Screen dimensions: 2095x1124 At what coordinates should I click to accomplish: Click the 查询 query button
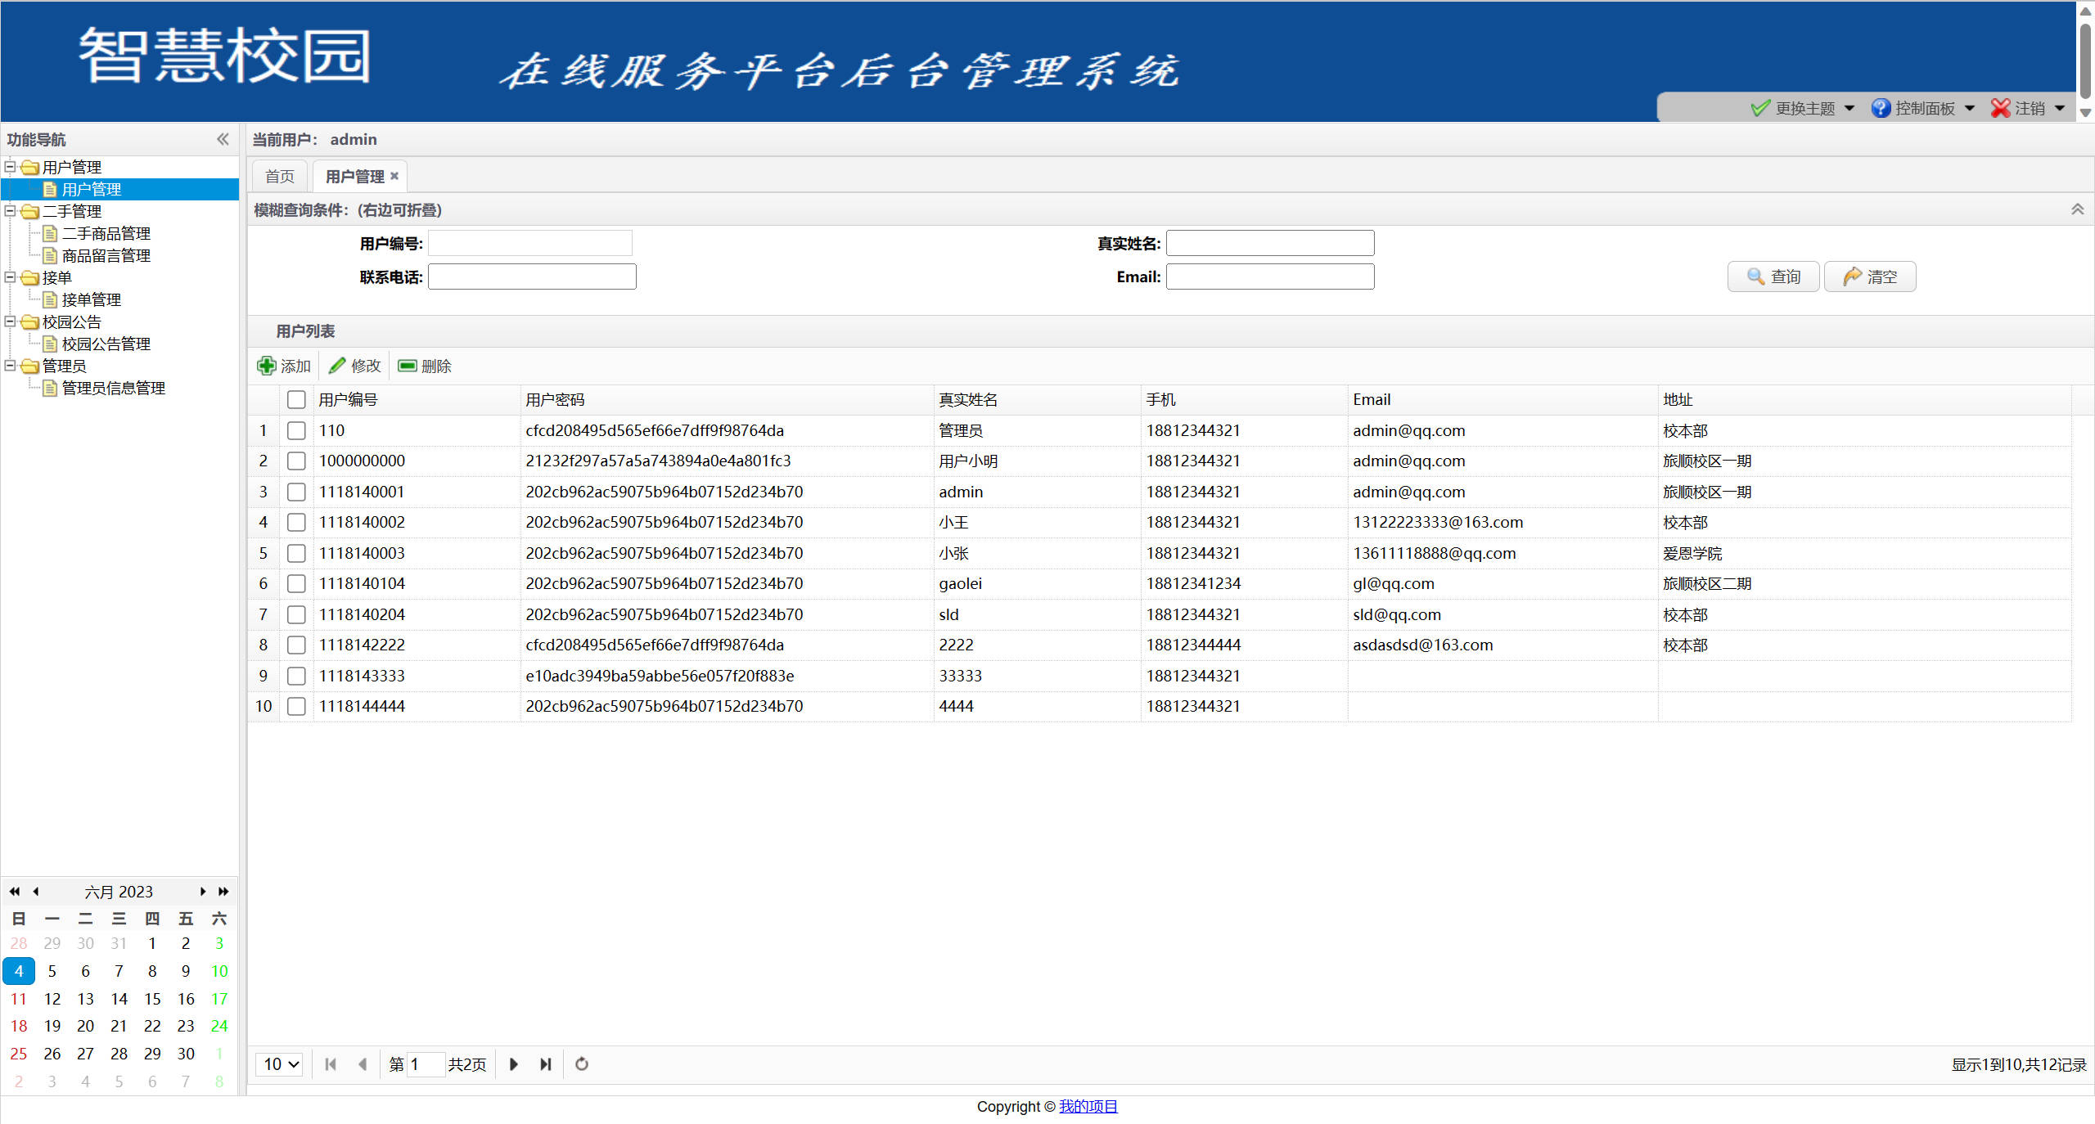1773,277
